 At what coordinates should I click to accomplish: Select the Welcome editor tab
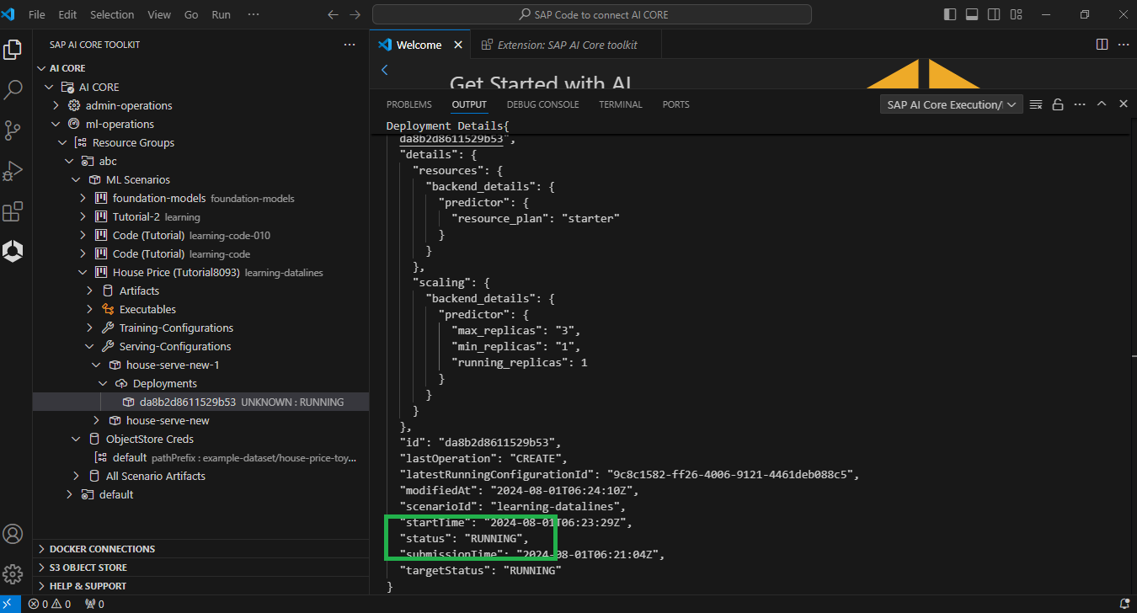[419, 45]
